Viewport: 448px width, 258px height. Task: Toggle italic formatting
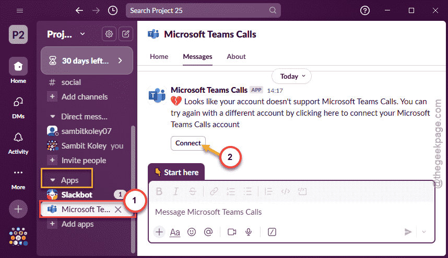click(176, 191)
